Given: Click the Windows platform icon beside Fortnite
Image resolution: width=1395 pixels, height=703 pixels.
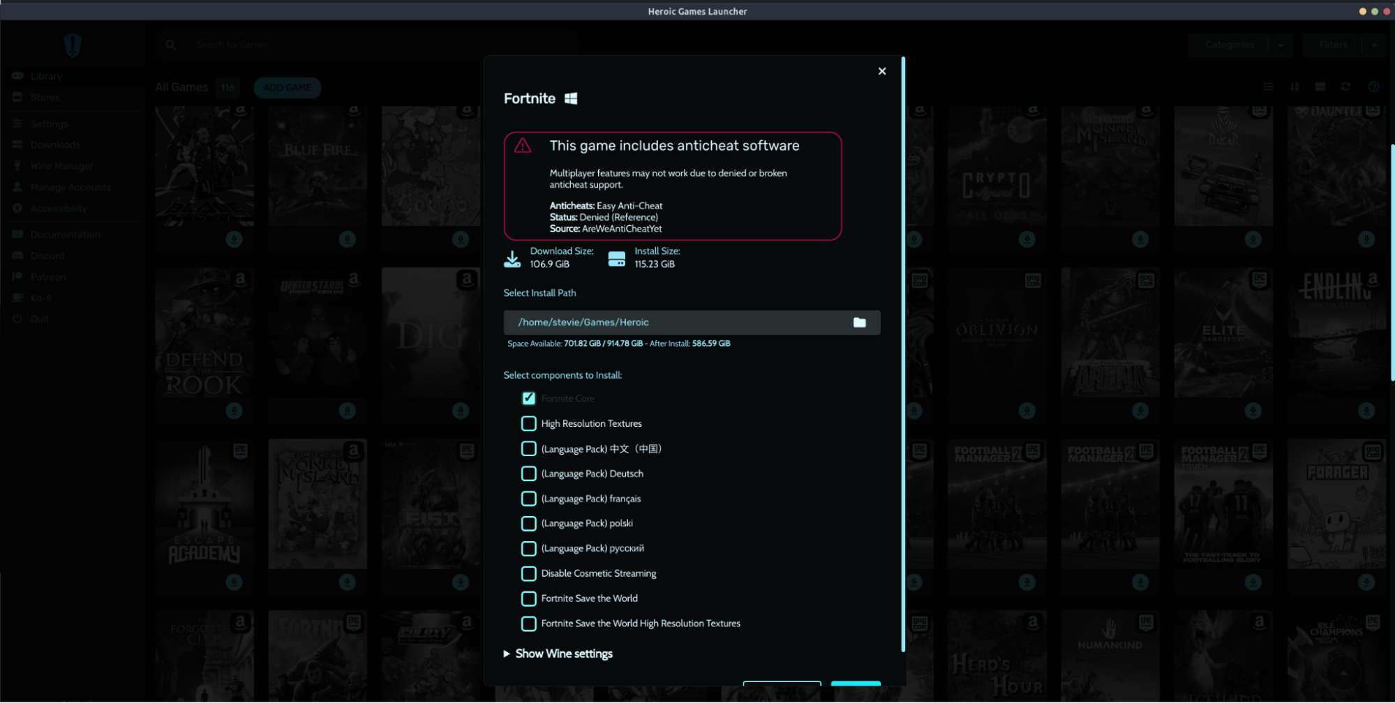Looking at the screenshot, I should click(x=571, y=99).
